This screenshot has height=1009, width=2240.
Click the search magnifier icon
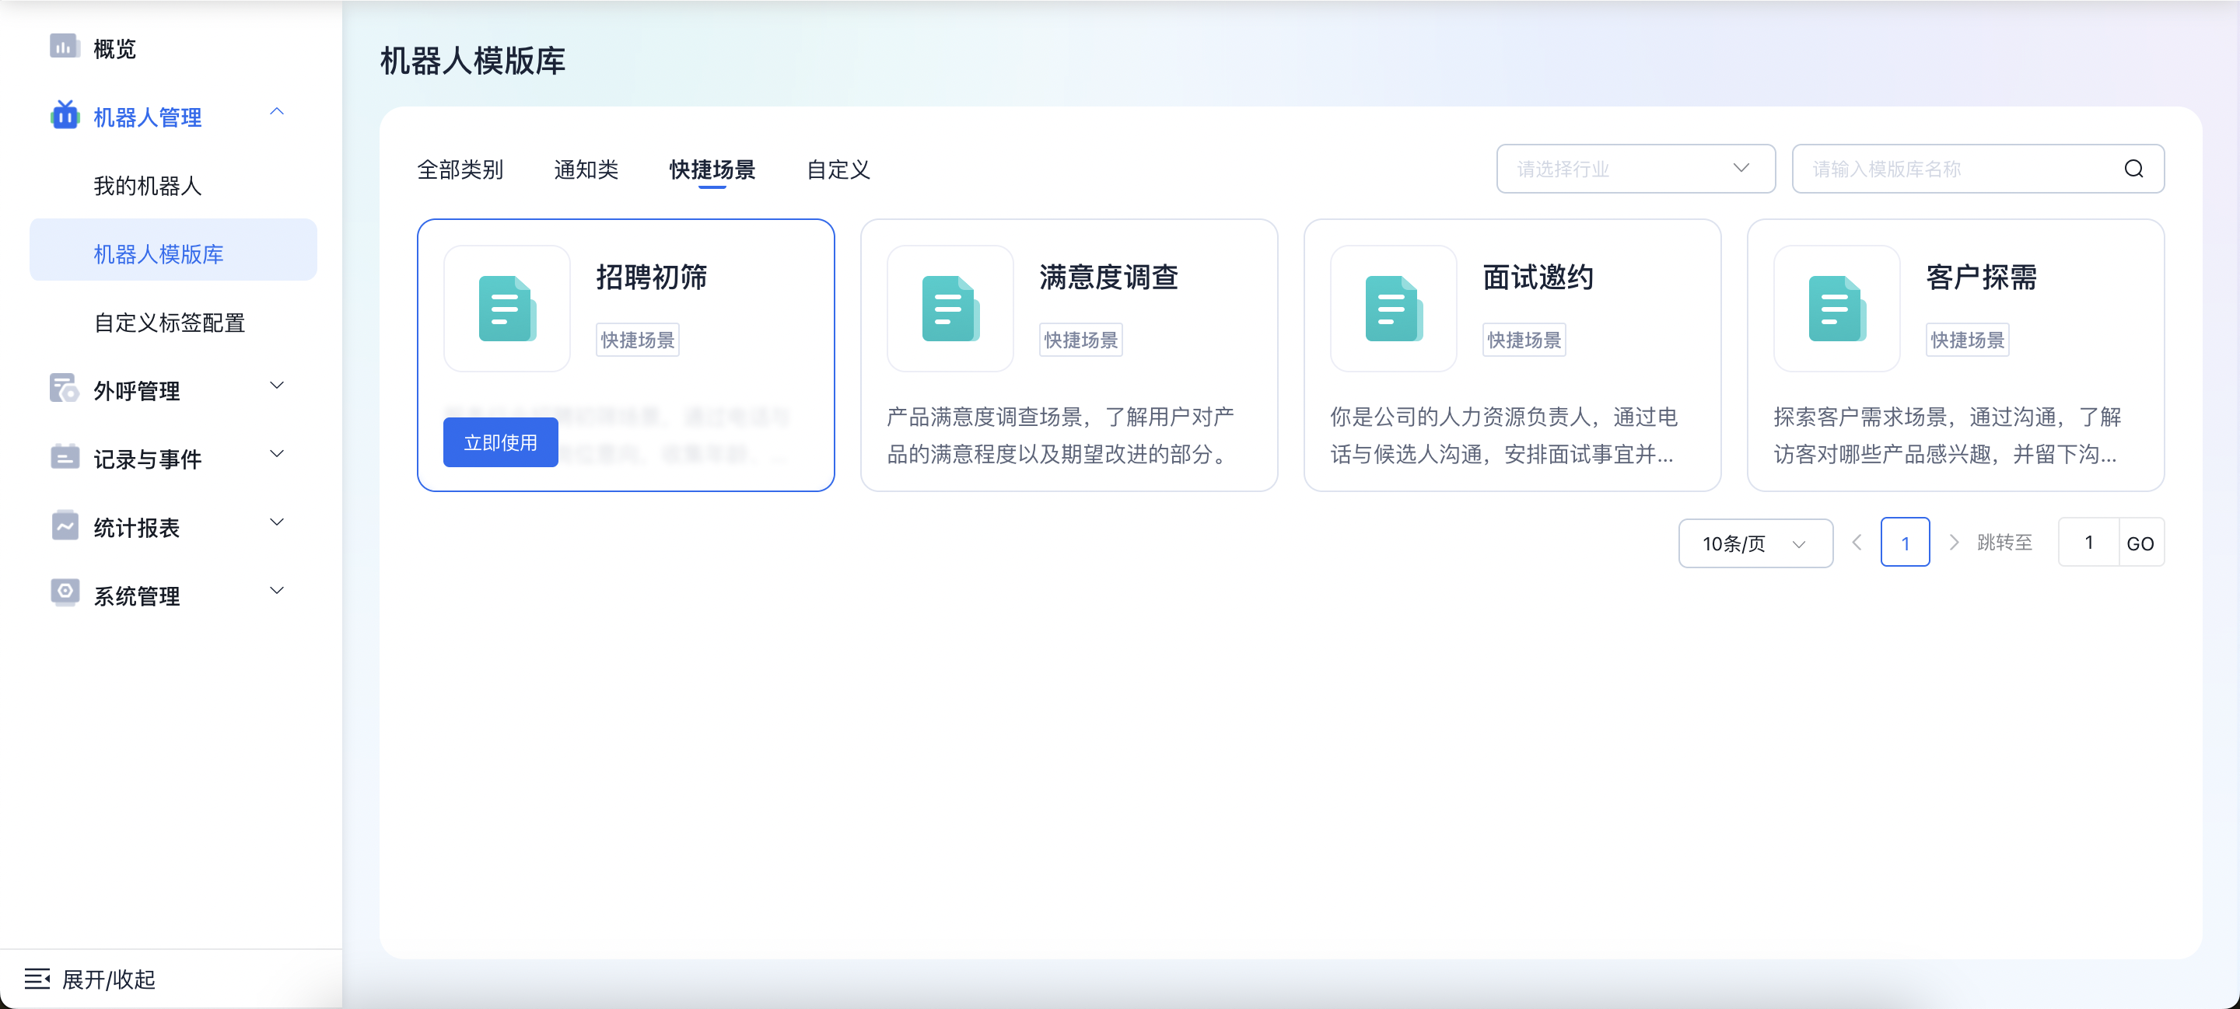point(2134,169)
